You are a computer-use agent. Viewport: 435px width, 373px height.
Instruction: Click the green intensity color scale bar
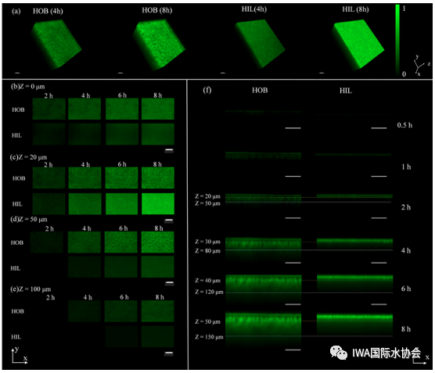(397, 40)
